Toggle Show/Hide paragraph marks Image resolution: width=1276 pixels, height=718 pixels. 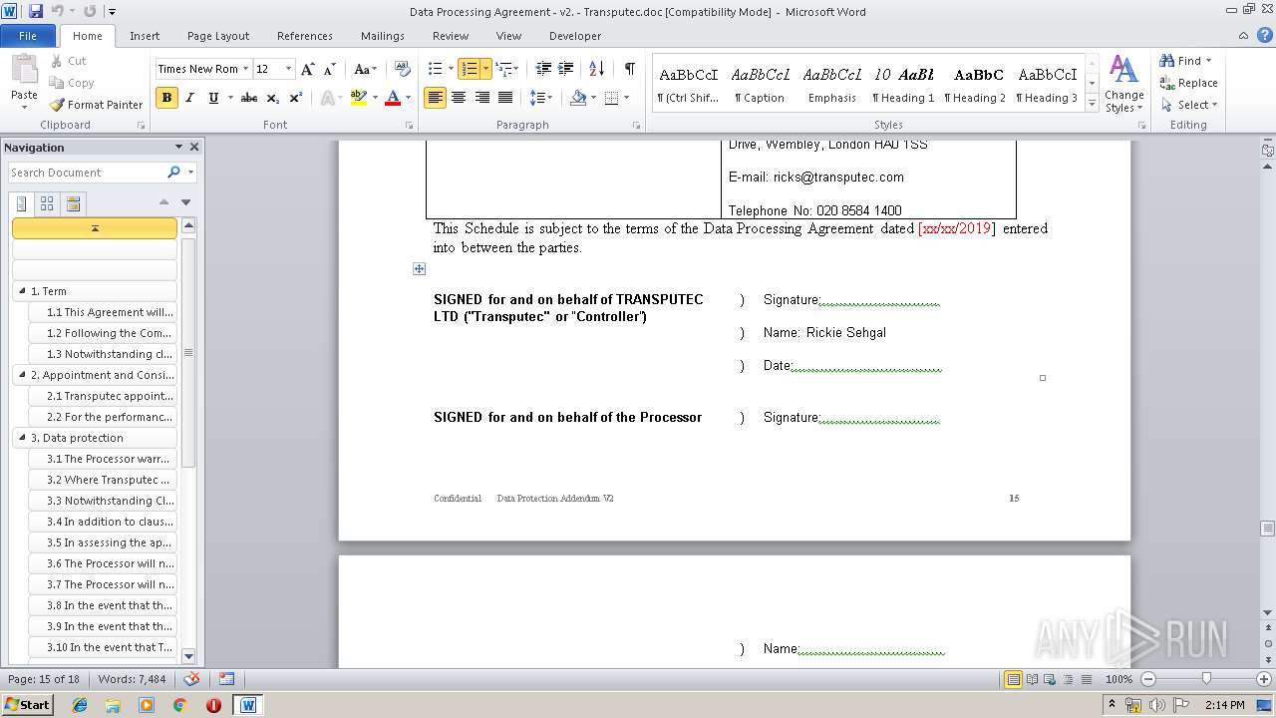tap(629, 69)
